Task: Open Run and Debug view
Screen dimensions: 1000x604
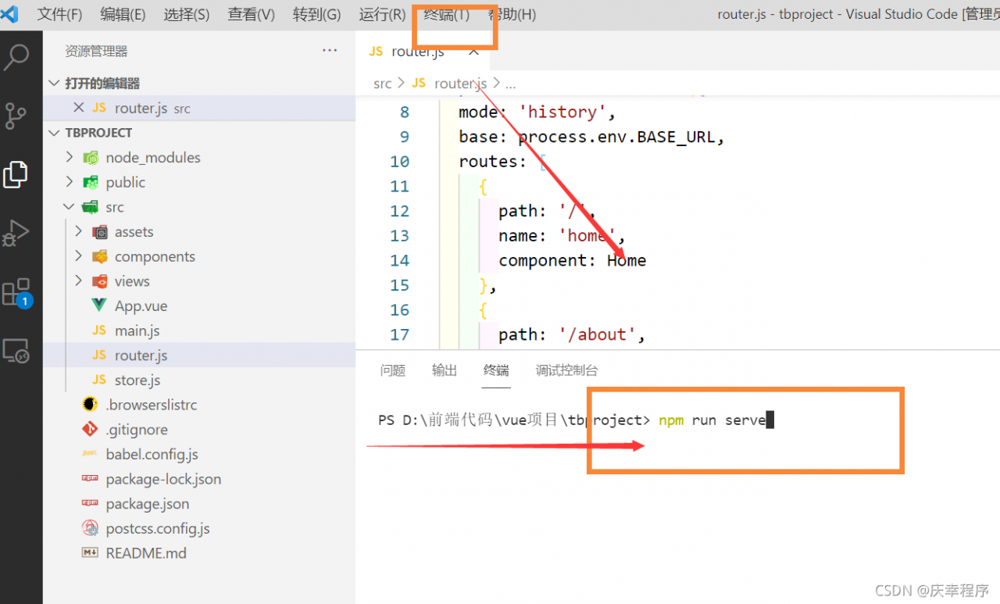Action: [16, 233]
